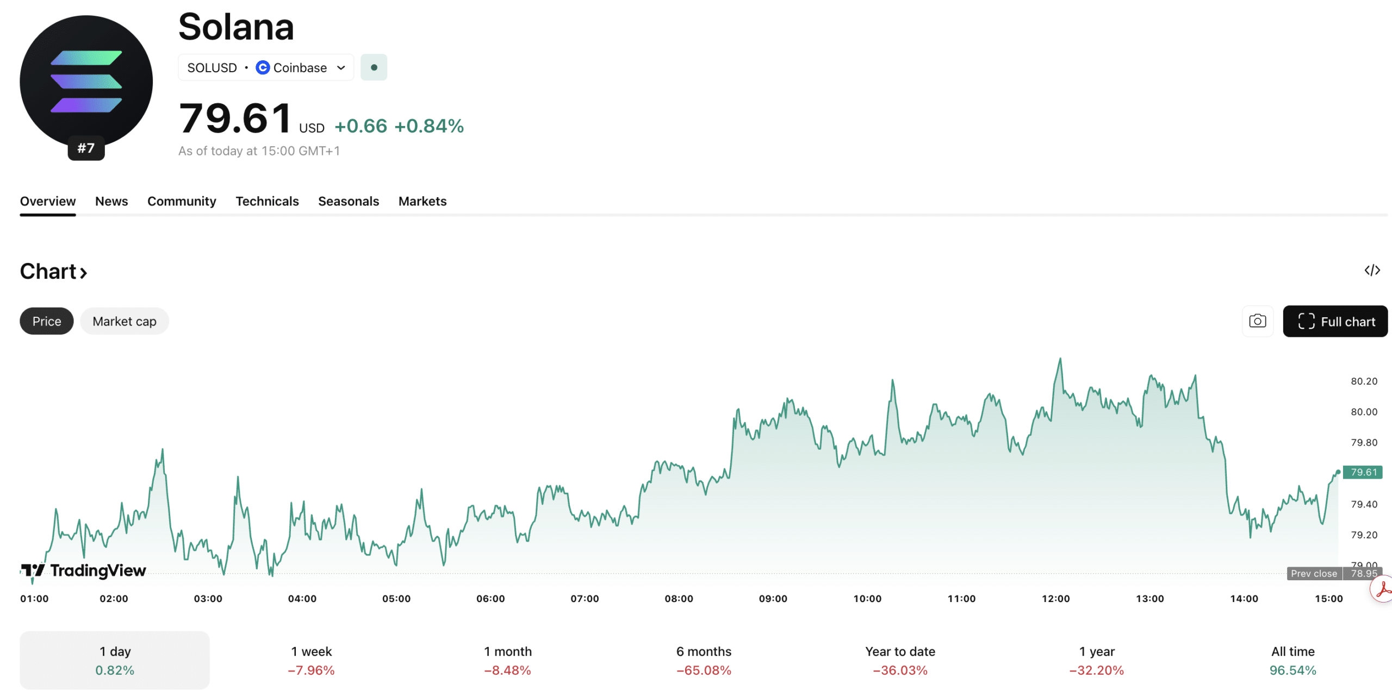Switch to the Seasonals tab
This screenshot has width=1392, height=690.
tap(349, 201)
